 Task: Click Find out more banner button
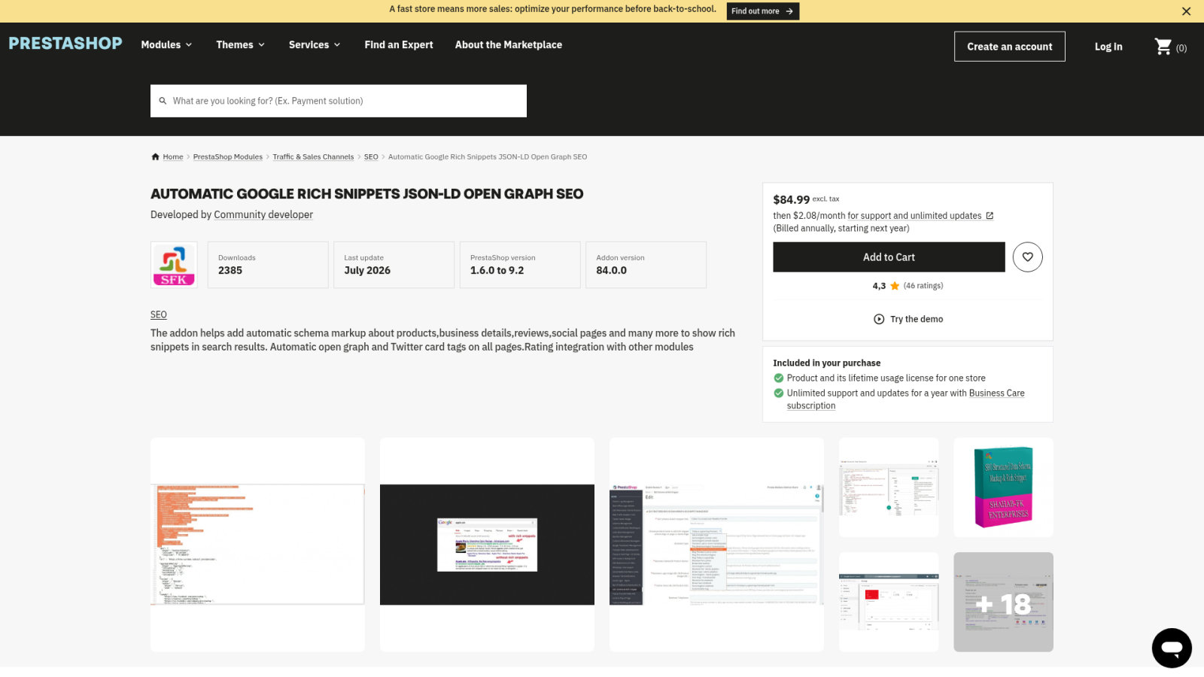pyautogui.click(x=763, y=11)
